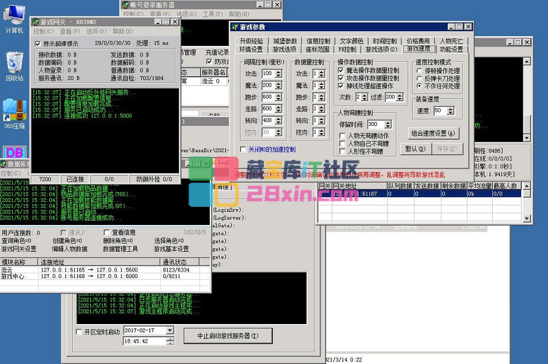Select 停顿操作处理 speed control mode
This screenshot has height=364, width=548.
pyautogui.click(x=419, y=71)
